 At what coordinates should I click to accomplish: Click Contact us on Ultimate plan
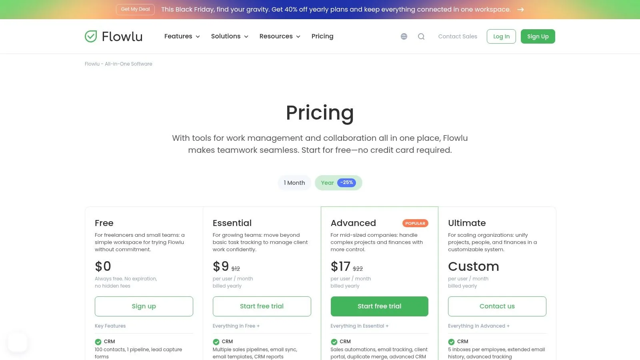pos(497,306)
